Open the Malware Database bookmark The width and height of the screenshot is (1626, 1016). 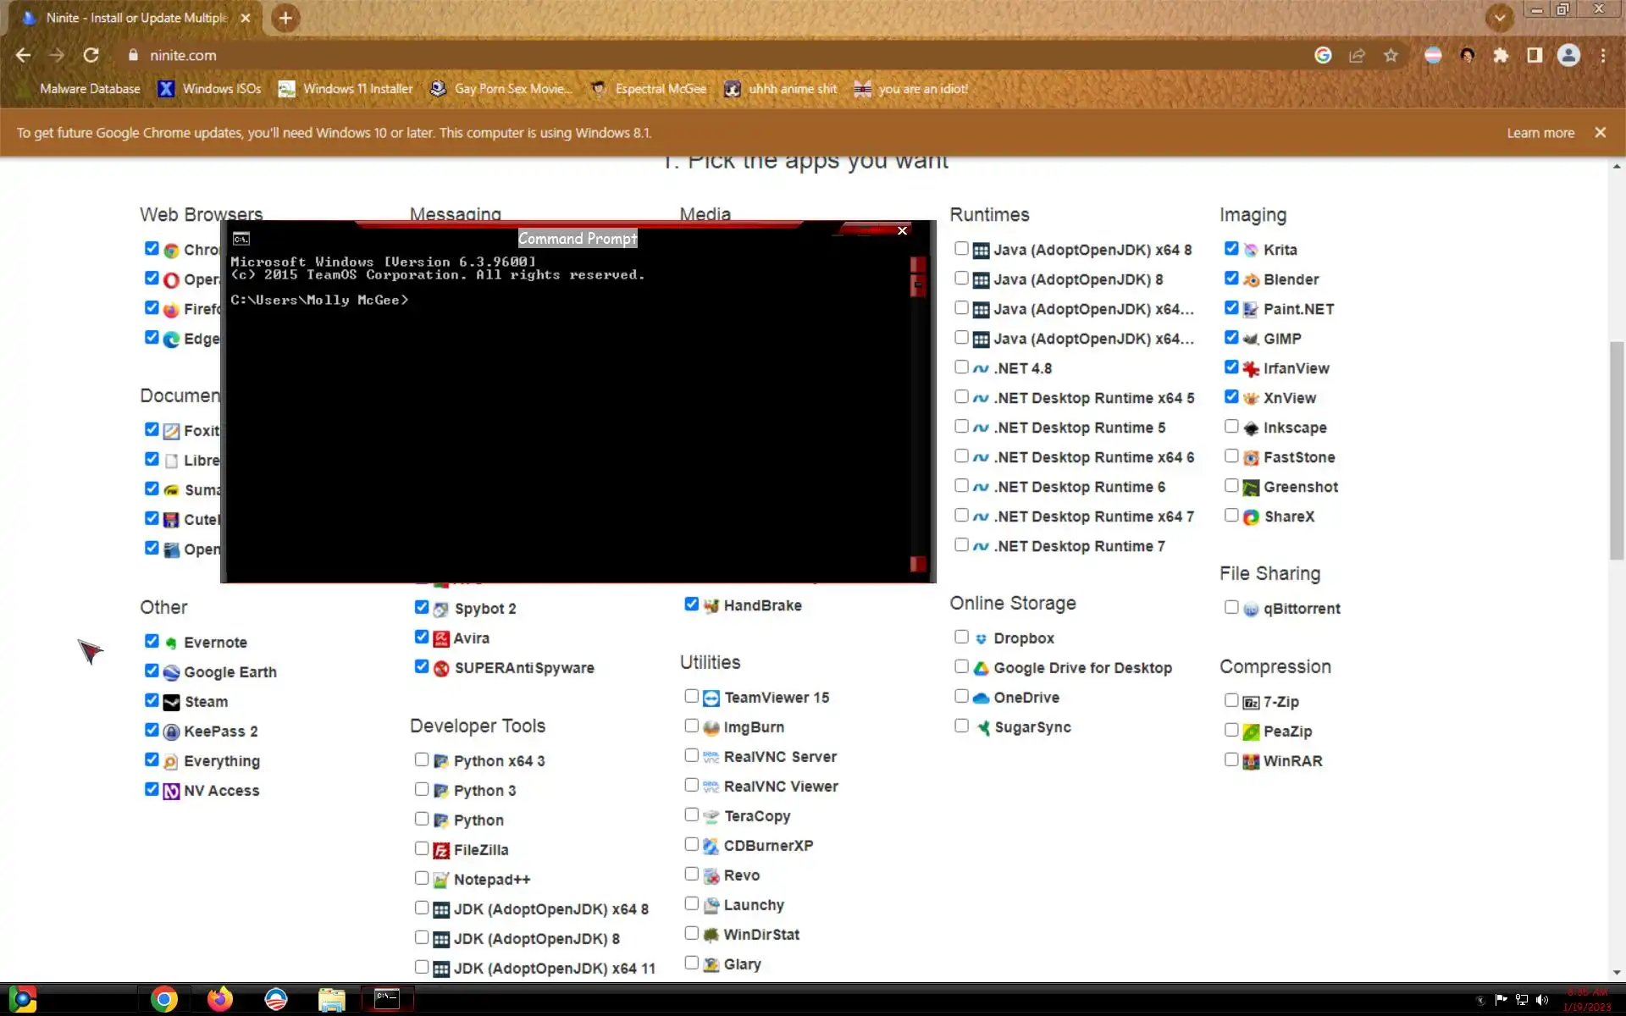point(90,89)
